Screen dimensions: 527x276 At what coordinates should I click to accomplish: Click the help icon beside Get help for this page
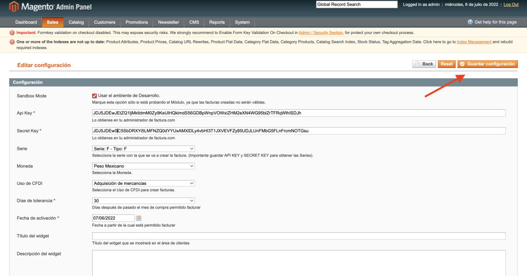tap(470, 22)
